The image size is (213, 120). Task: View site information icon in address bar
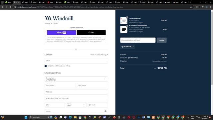[x=15, y=7]
